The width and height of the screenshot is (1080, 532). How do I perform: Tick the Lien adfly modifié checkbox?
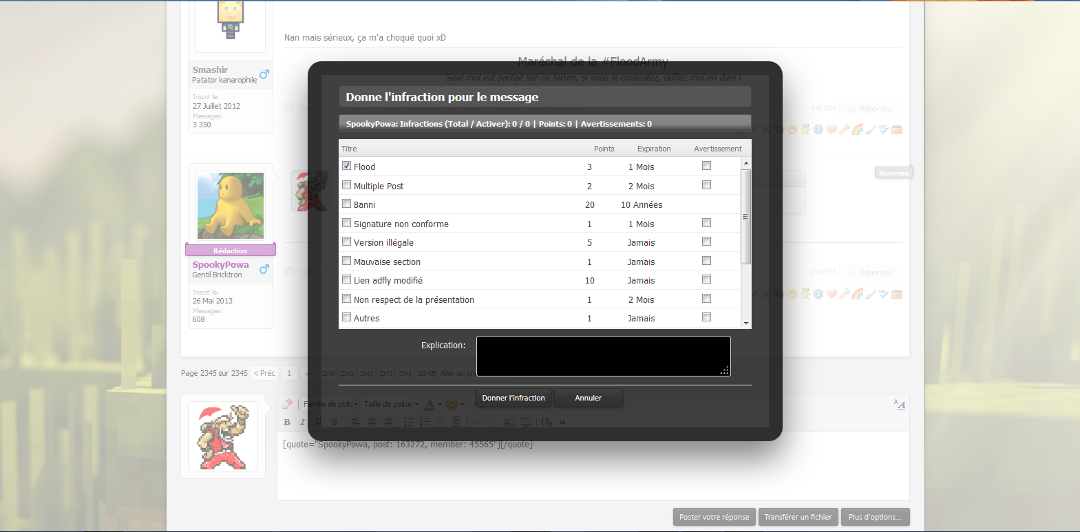pos(347,279)
